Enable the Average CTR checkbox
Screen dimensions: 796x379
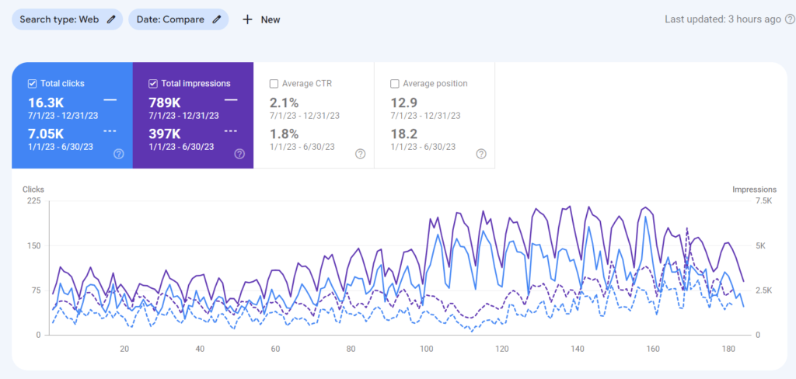pyautogui.click(x=274, y=84)
